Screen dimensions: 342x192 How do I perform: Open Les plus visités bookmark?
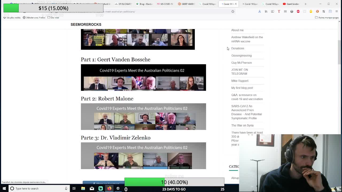[12, 18]
